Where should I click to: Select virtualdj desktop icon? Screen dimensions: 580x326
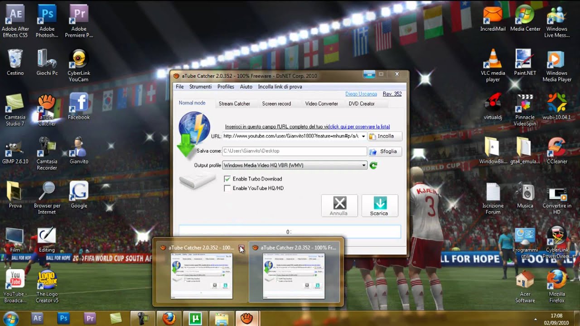coord(493,106)
